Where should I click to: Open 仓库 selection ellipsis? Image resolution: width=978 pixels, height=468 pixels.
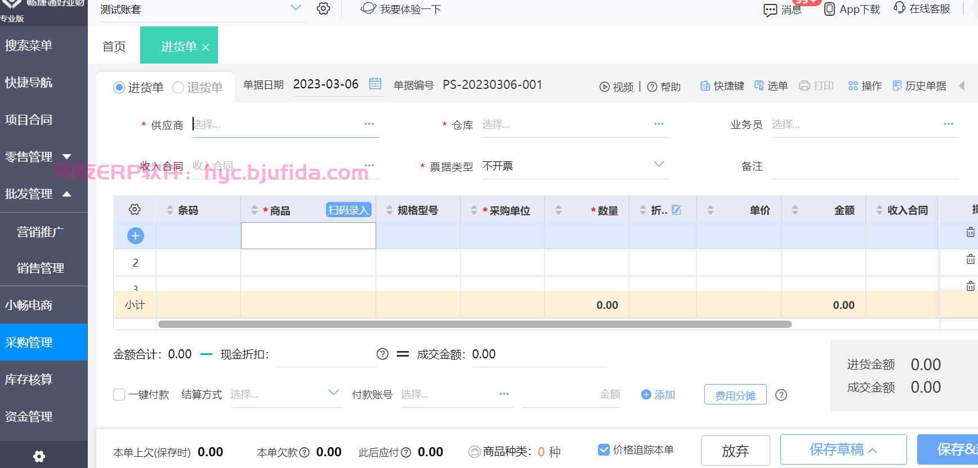point(659,124)
